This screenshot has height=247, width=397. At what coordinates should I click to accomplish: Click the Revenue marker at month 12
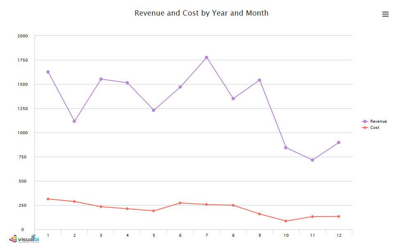[x=339, y=142]
